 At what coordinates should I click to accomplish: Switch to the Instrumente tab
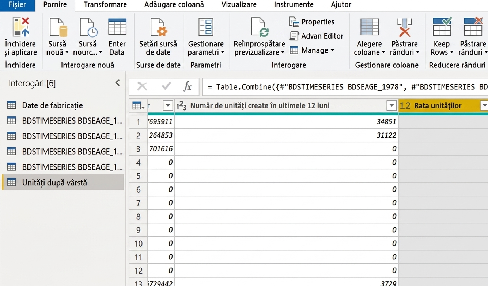coord(294,5)
